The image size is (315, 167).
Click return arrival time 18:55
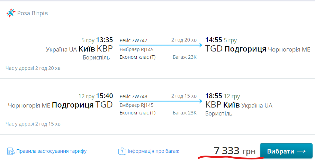[x=214, y=96]
